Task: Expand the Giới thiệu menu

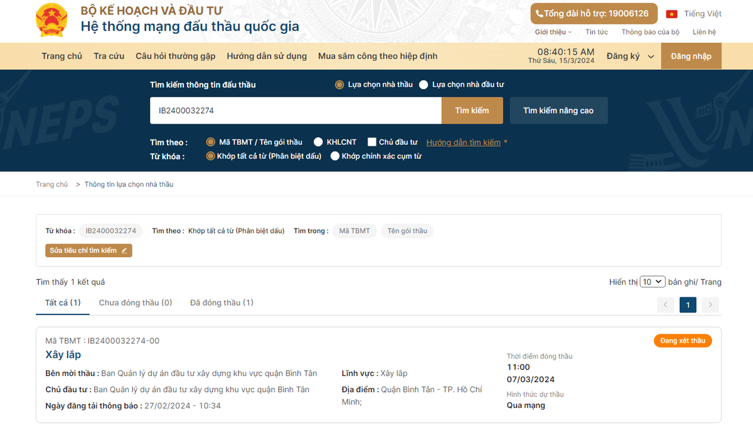Action: coord(553,32)
